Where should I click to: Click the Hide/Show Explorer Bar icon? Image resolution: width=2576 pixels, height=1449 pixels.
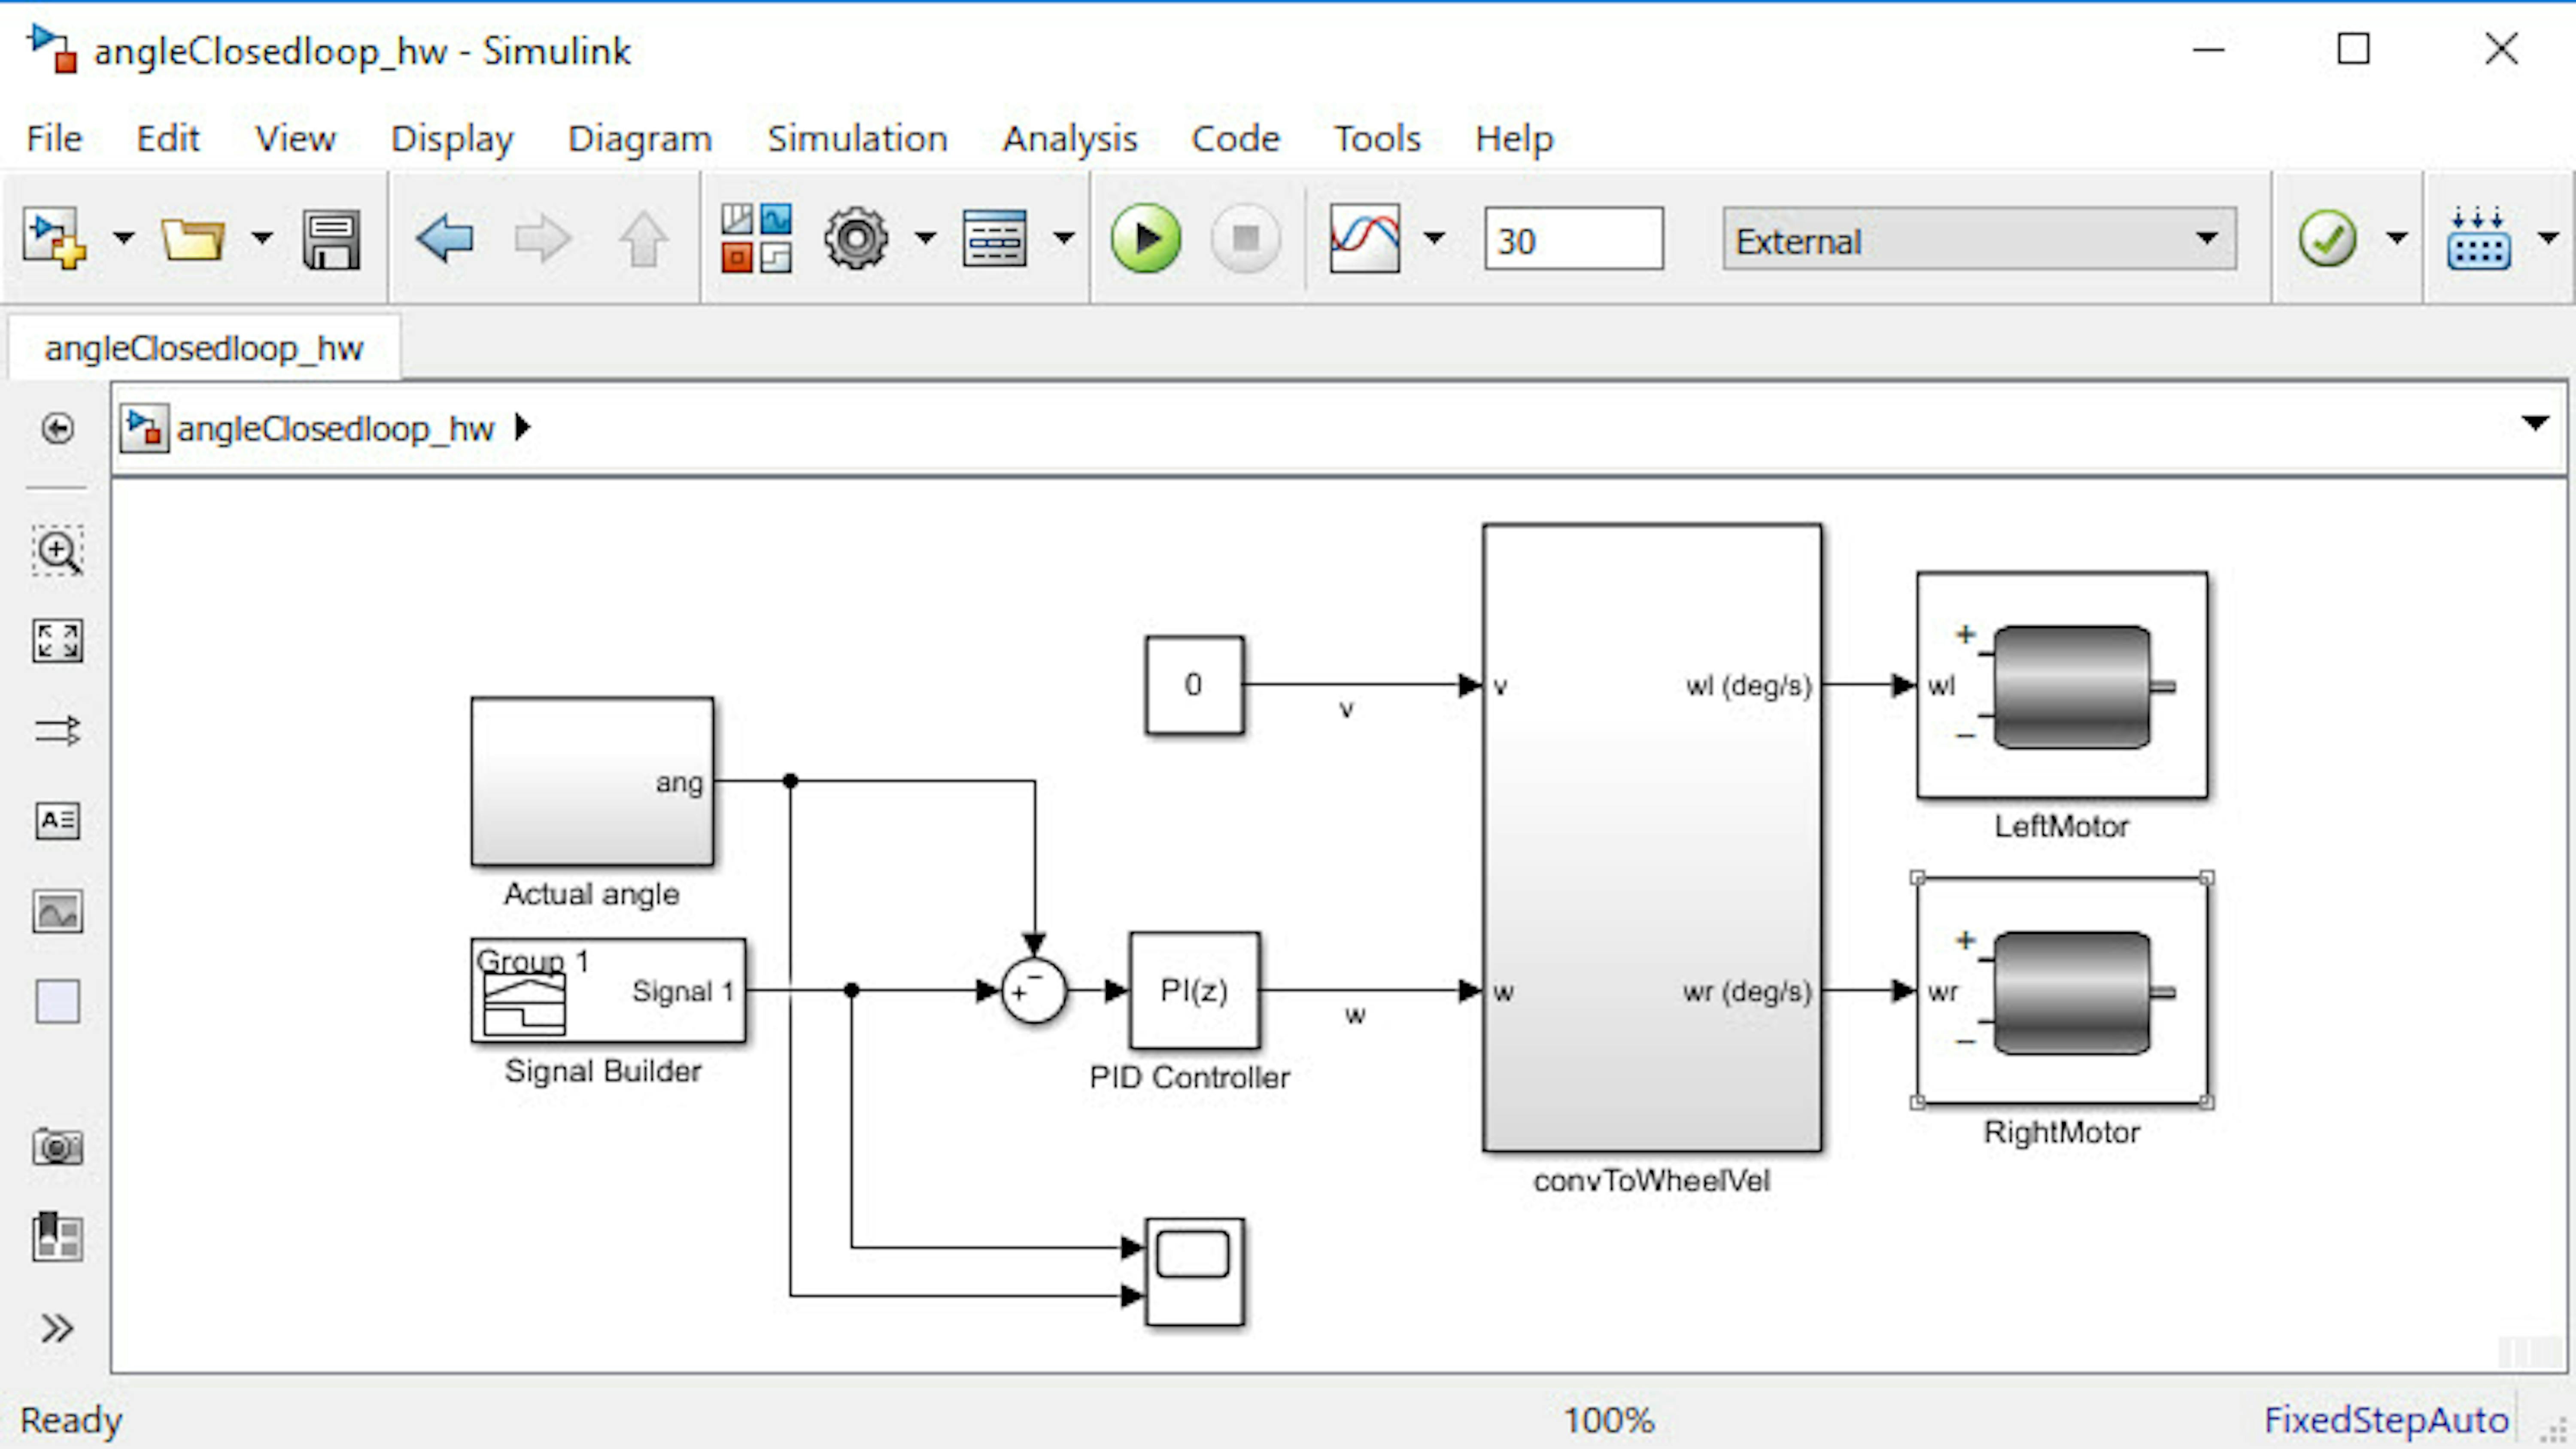[58, 428]
